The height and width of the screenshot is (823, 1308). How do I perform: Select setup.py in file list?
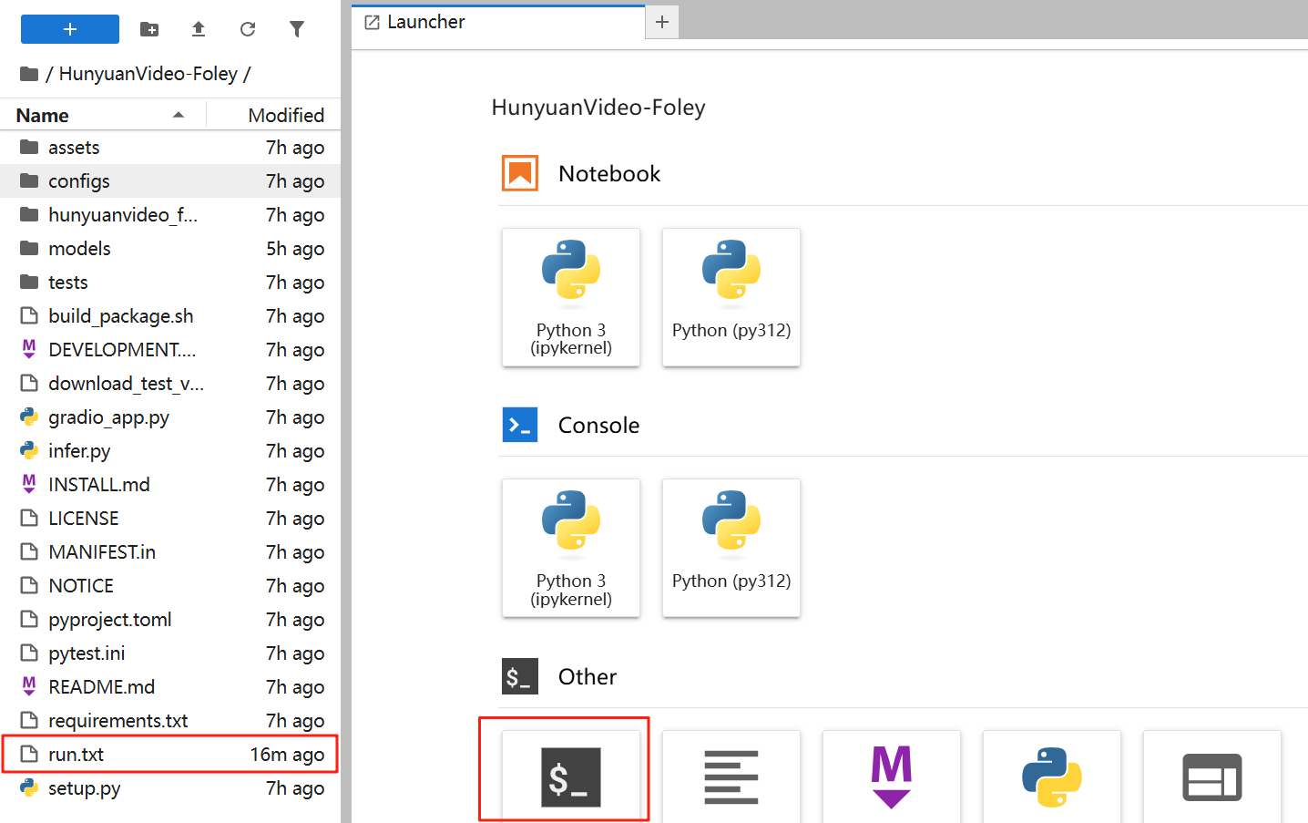(170, 788)
